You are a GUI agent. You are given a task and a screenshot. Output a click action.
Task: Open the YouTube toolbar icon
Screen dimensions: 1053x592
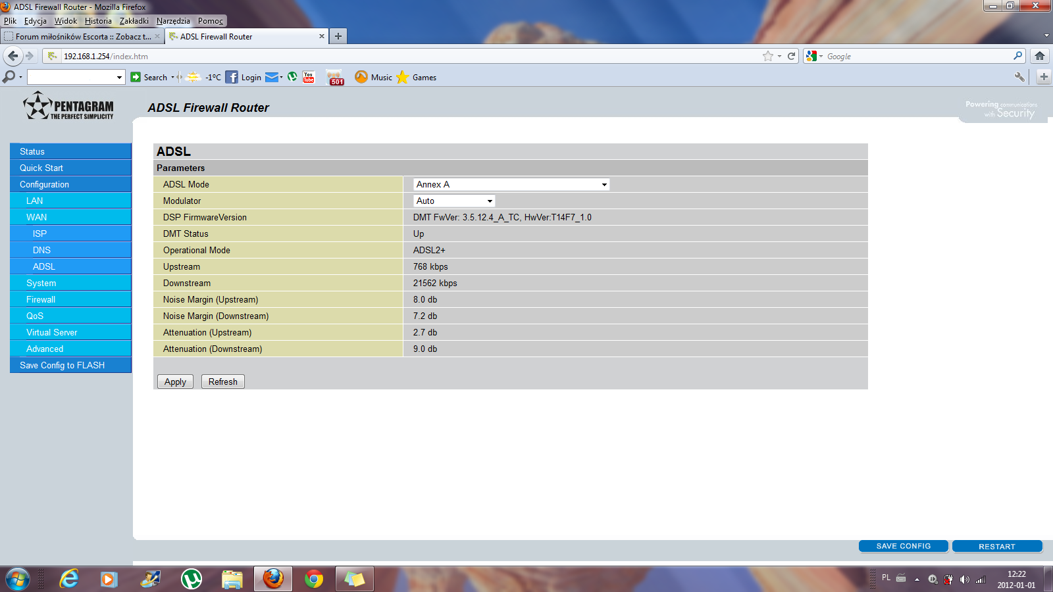309,77
